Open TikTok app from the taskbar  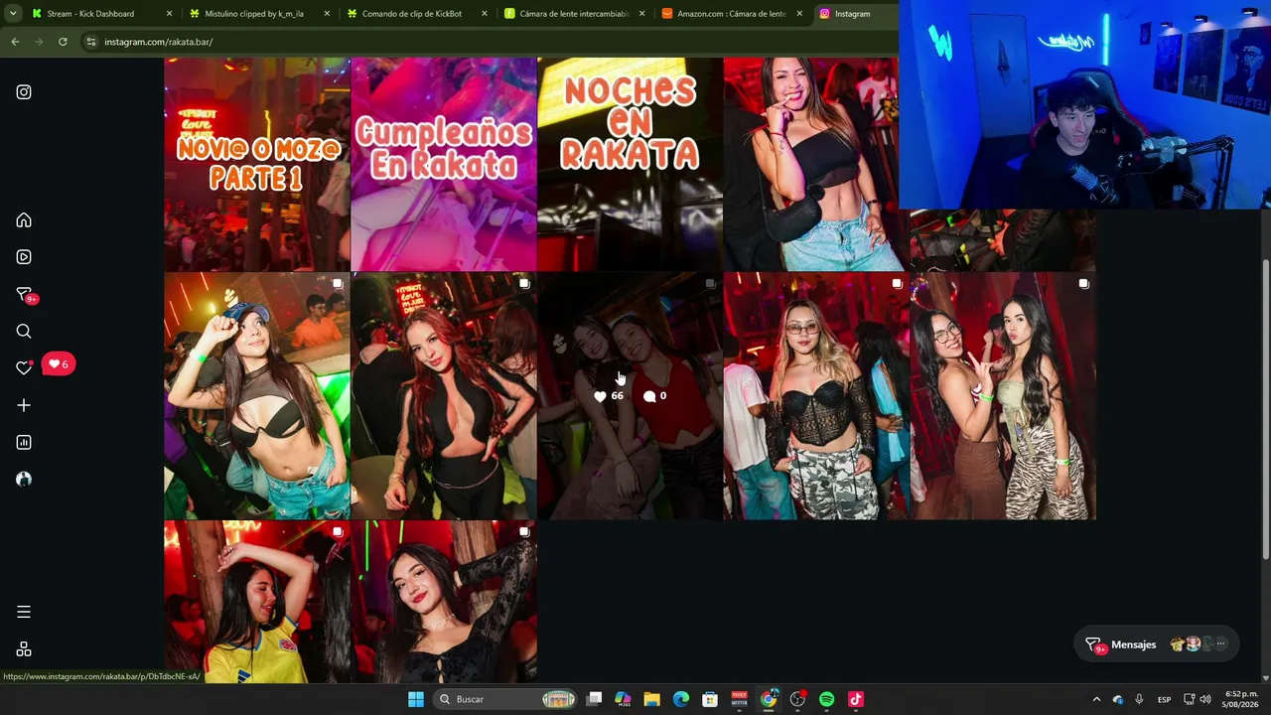(856, 699)
